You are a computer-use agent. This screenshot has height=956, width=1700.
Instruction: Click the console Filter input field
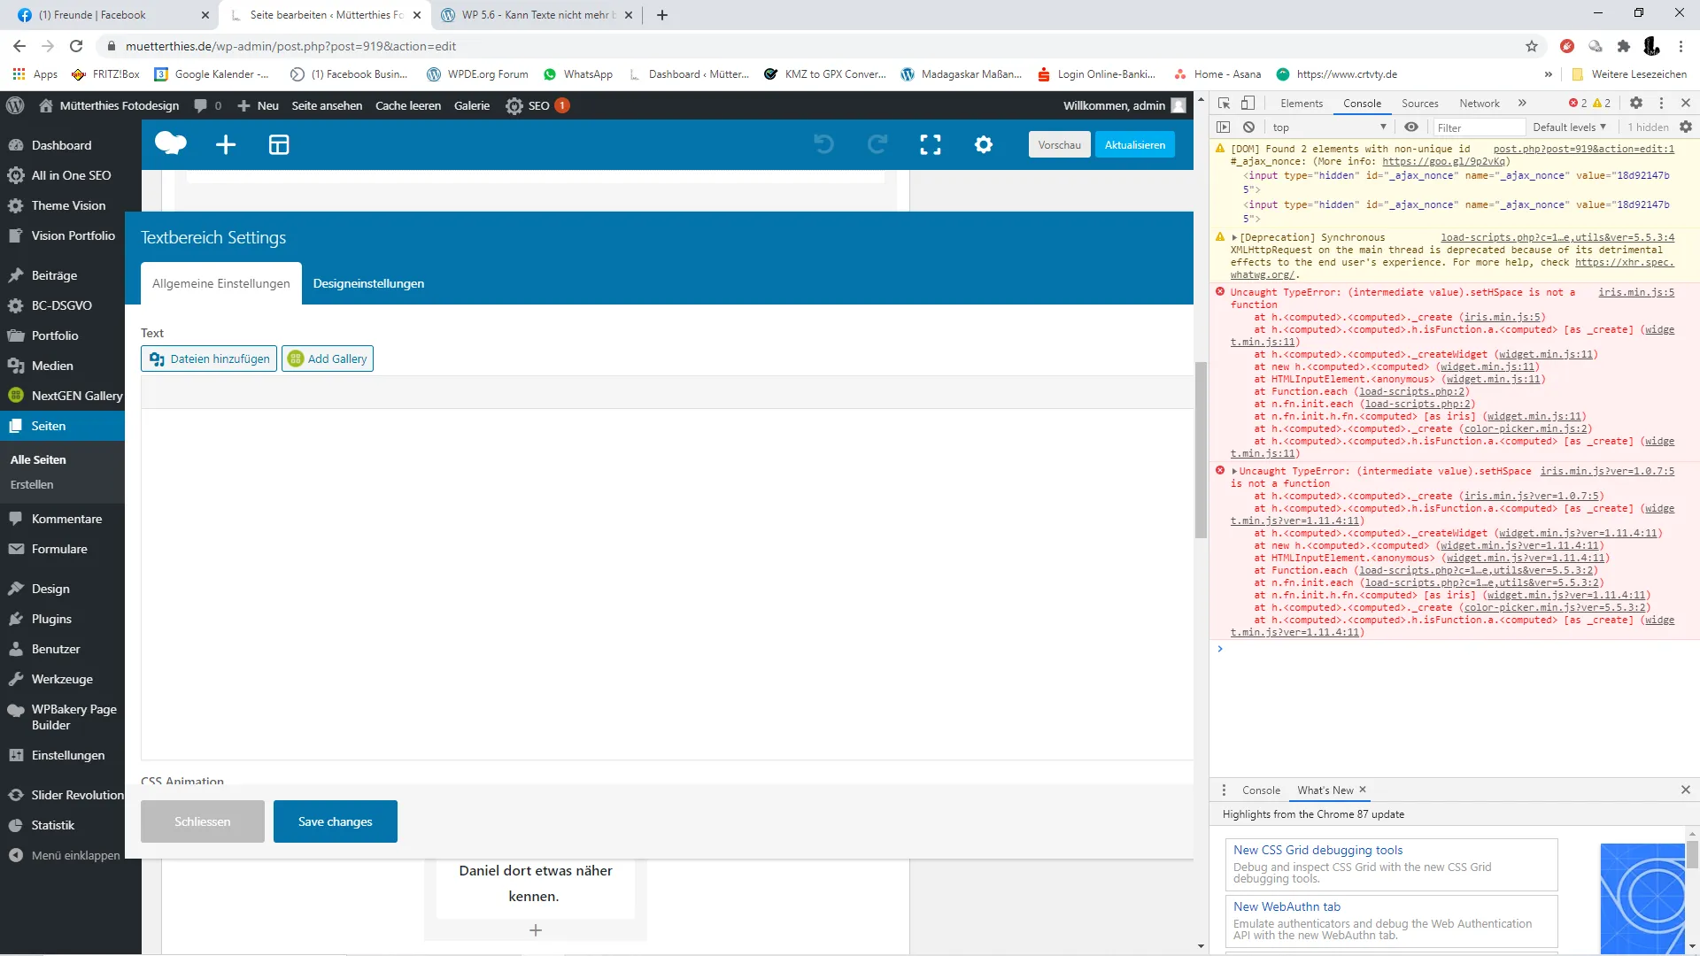[x=1479, y=127]
